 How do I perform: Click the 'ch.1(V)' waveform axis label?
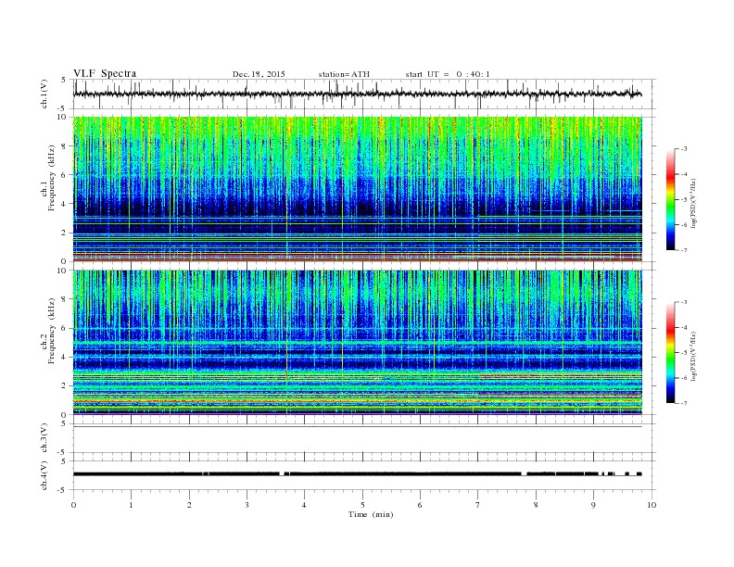coord(44,94)
